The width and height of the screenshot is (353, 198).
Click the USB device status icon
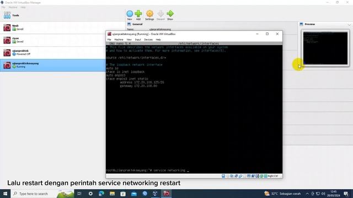coord(240,176)
